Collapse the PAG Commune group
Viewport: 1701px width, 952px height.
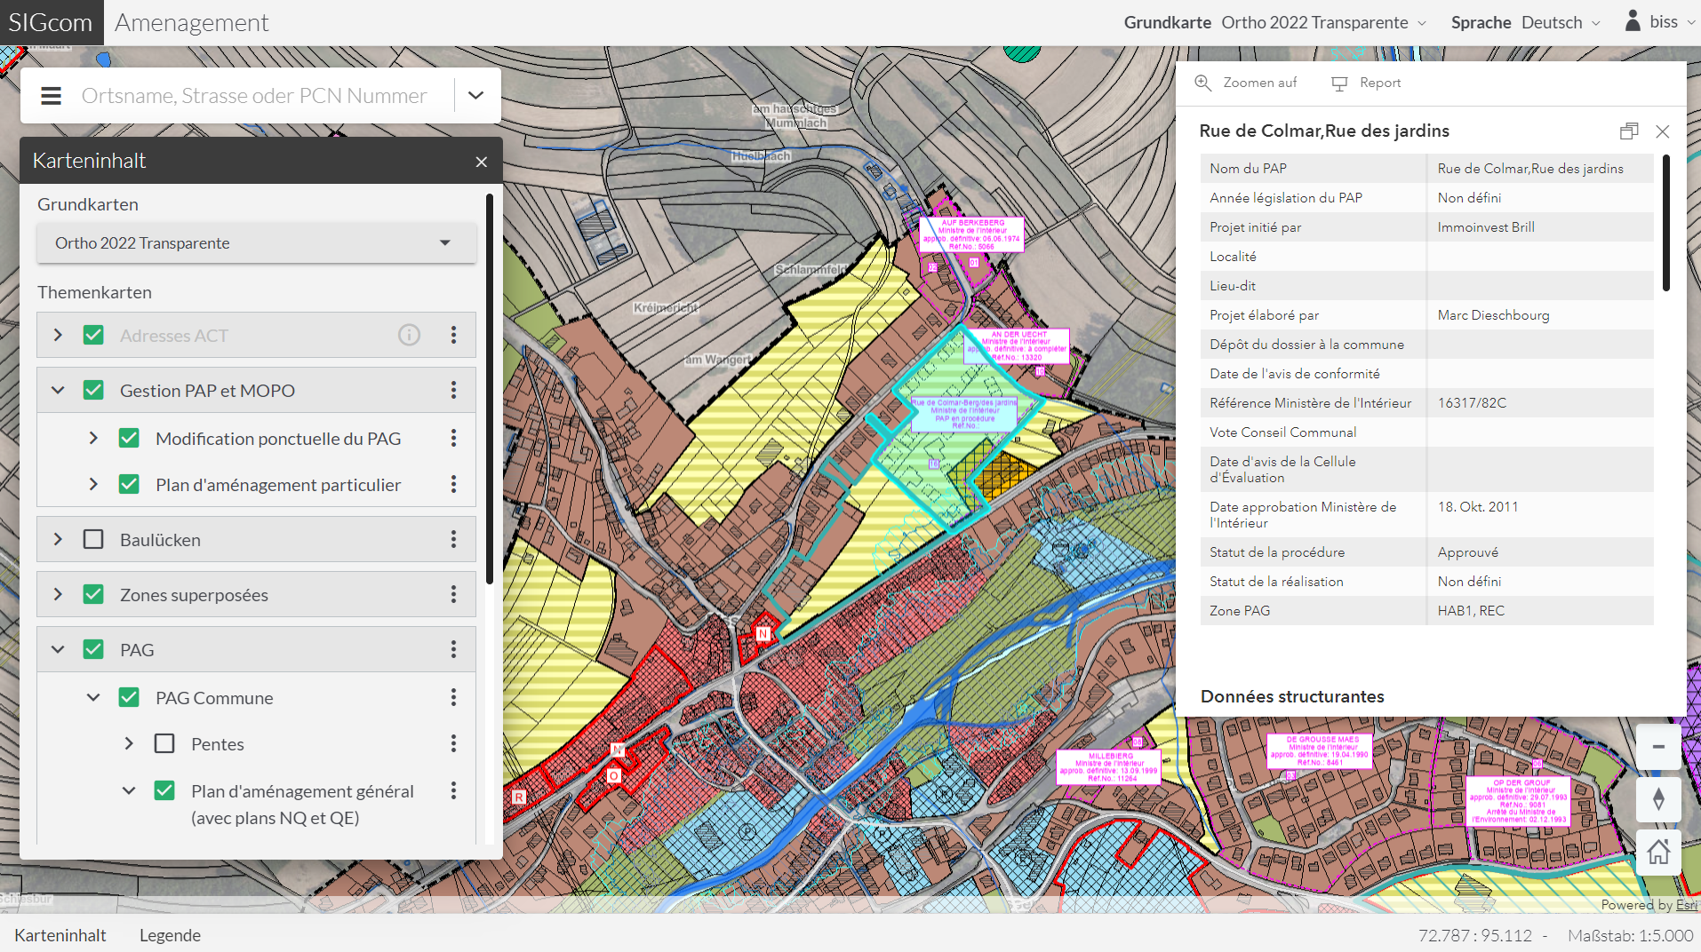tap(93, 697)
